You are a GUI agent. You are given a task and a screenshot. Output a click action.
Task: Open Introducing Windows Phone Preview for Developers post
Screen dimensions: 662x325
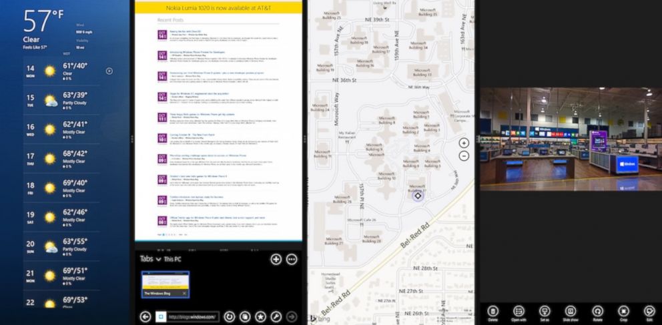197,52
